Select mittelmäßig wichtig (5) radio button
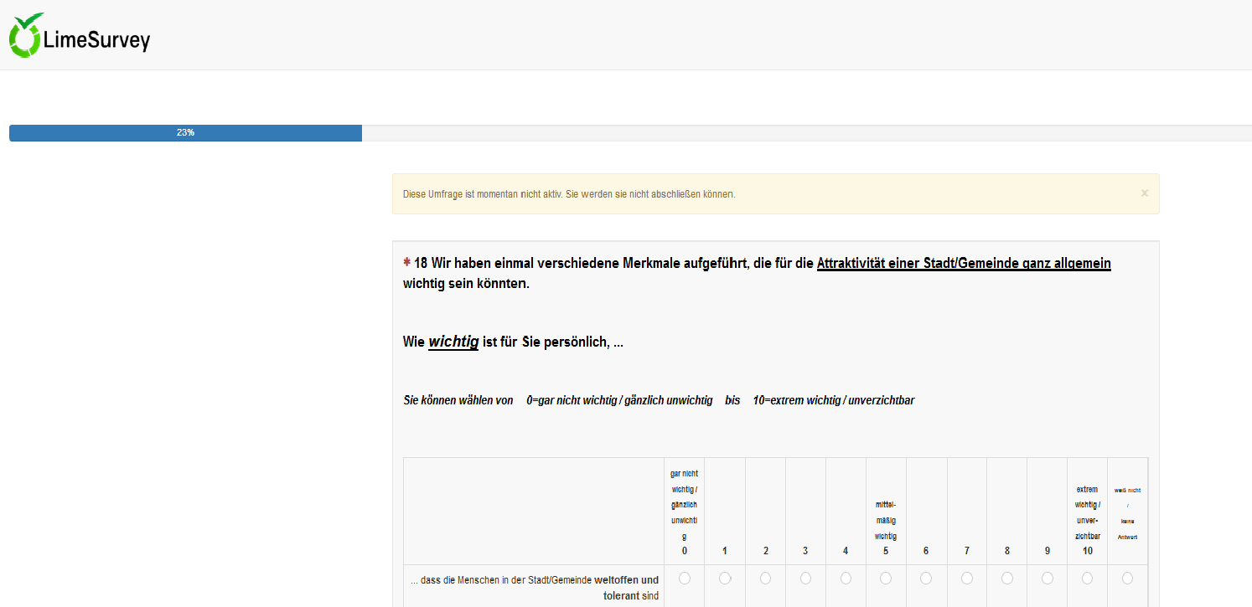The width and height of the screenshot is (1252, 607). pos(886,579)
